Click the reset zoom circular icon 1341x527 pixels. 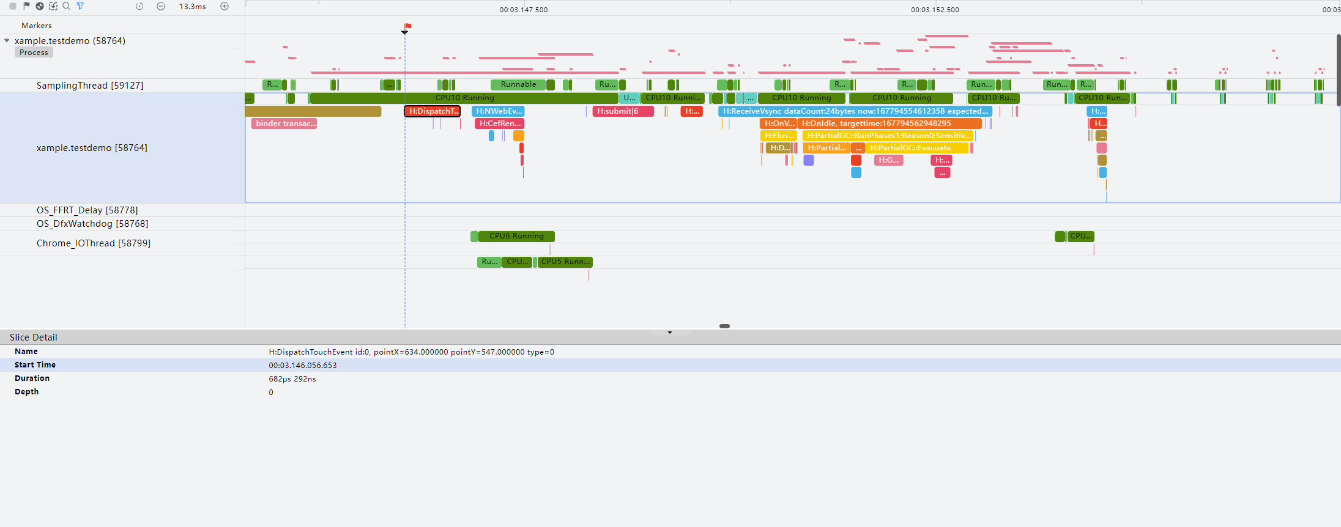click(x=139, y=6)
